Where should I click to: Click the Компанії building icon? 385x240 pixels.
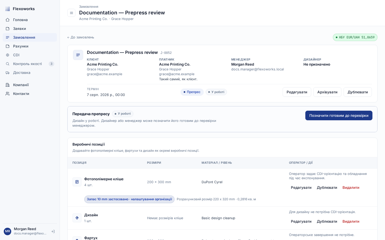click(x=7, y=85)
